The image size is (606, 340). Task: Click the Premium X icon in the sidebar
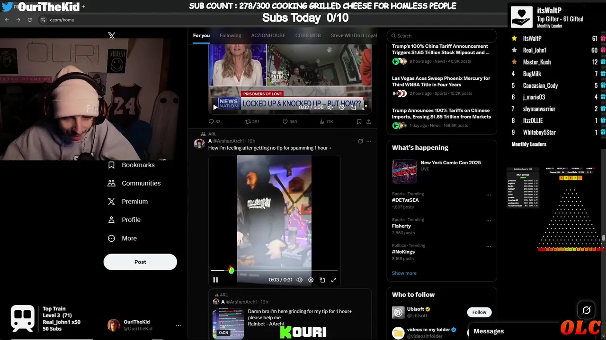pos(111,201)
